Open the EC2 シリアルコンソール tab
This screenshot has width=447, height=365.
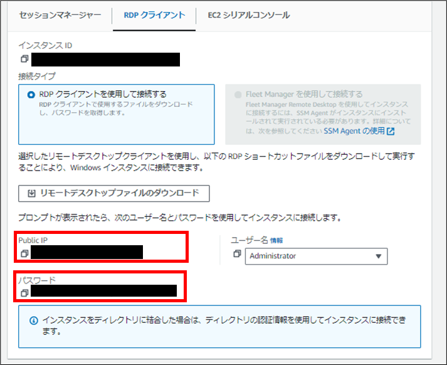249,15
